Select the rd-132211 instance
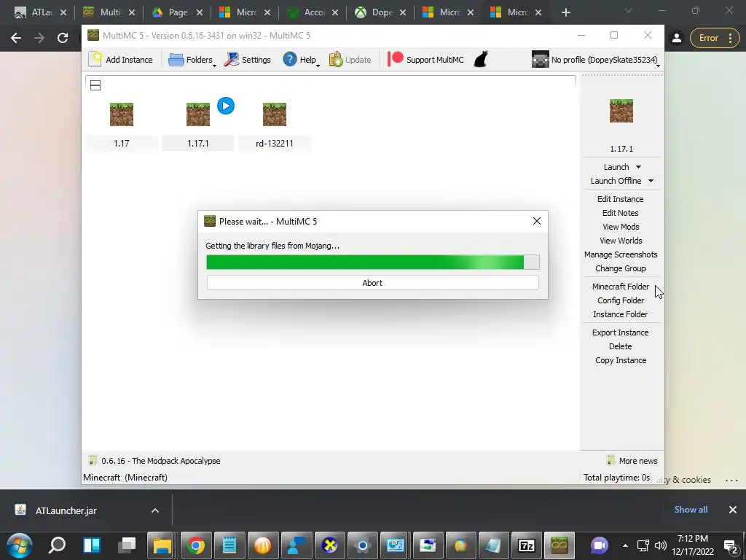This screenshot has height=560, width=746. point(275,125)
